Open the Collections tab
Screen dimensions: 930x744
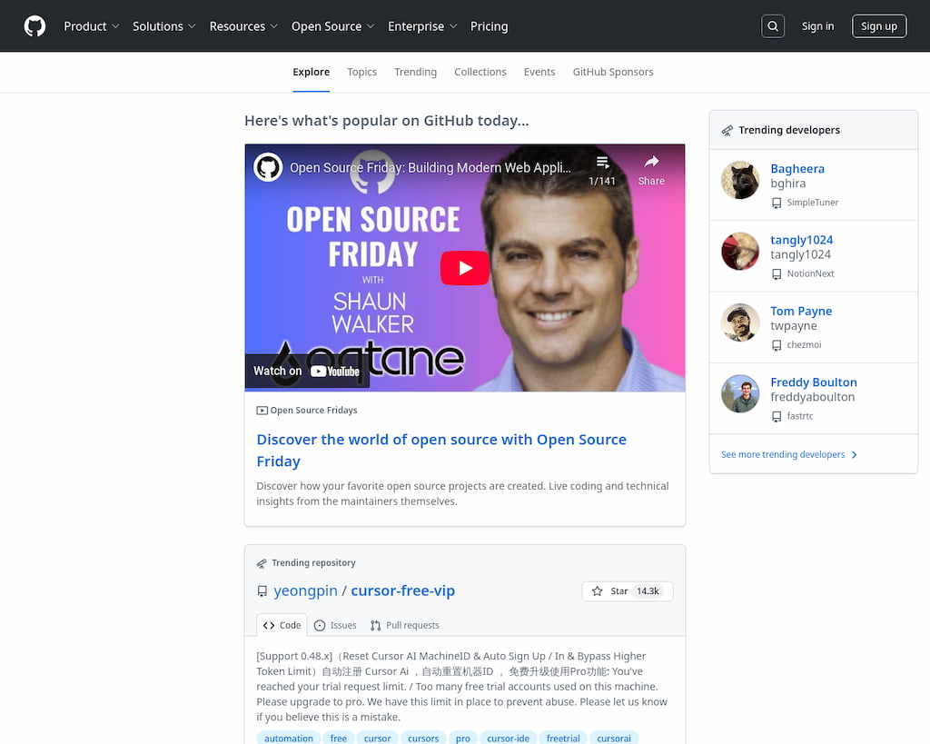(480, 72)
